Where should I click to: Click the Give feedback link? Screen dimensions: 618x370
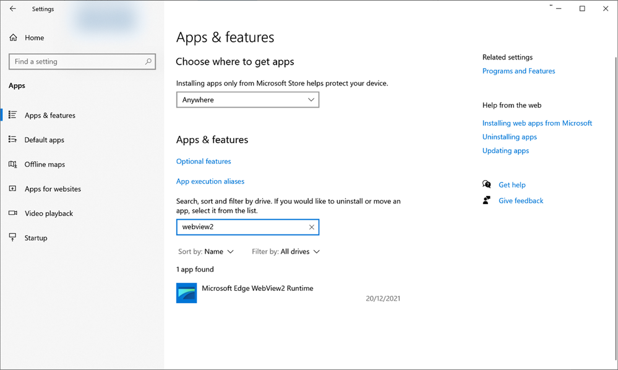[x=521, y=200]
